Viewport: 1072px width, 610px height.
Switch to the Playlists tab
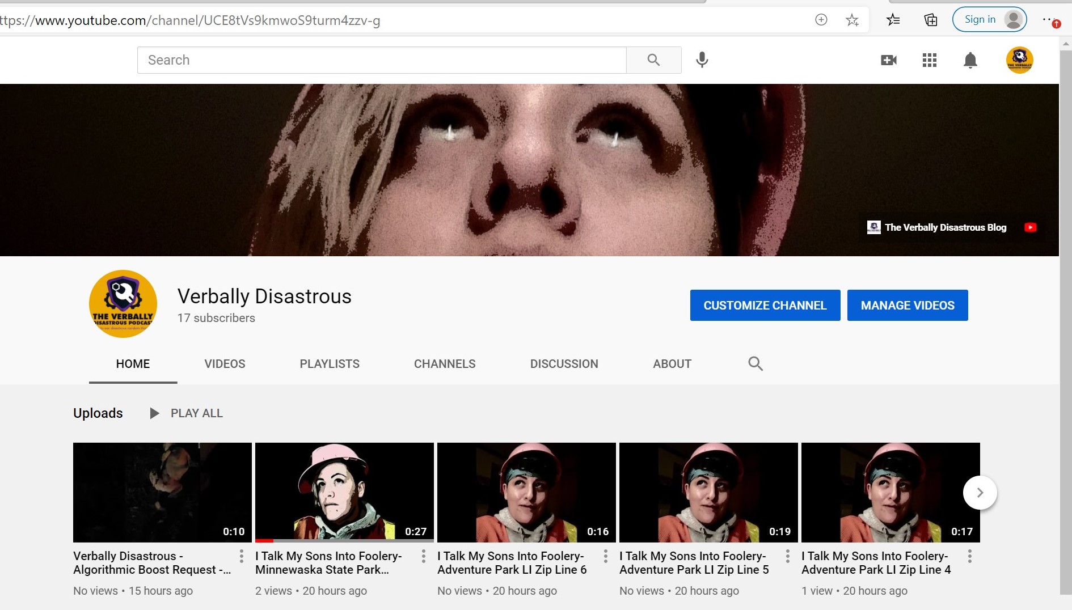(x=329, y=364)
